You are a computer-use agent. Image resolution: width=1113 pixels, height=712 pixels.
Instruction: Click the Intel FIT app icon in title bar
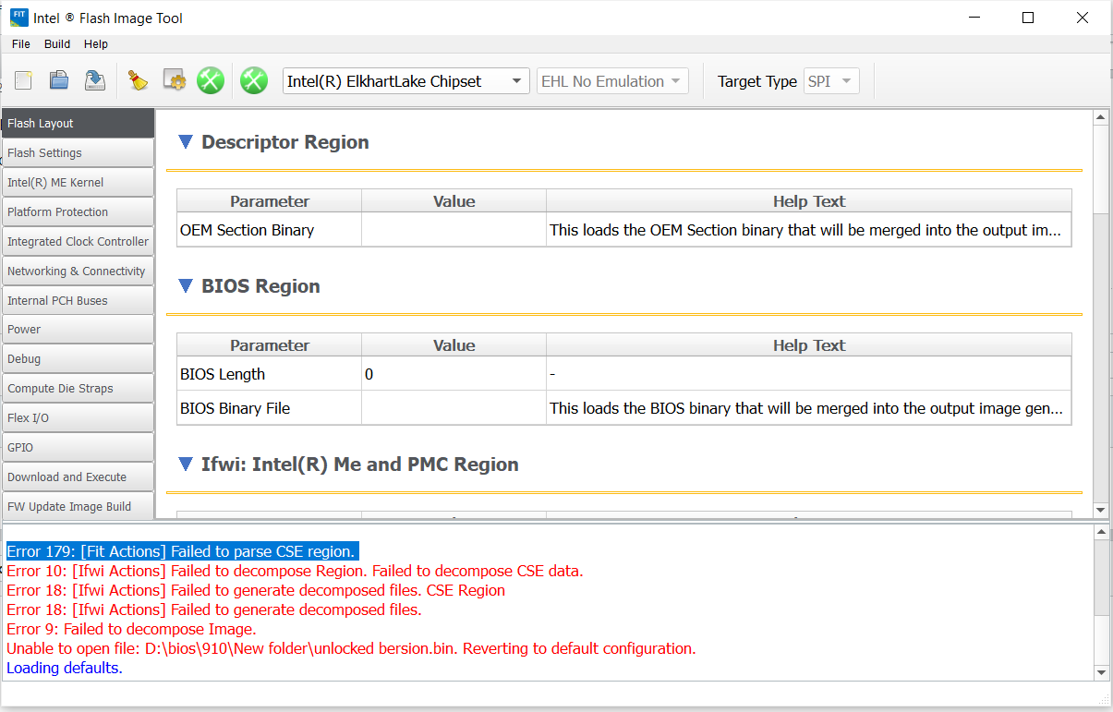coord(18,18)
